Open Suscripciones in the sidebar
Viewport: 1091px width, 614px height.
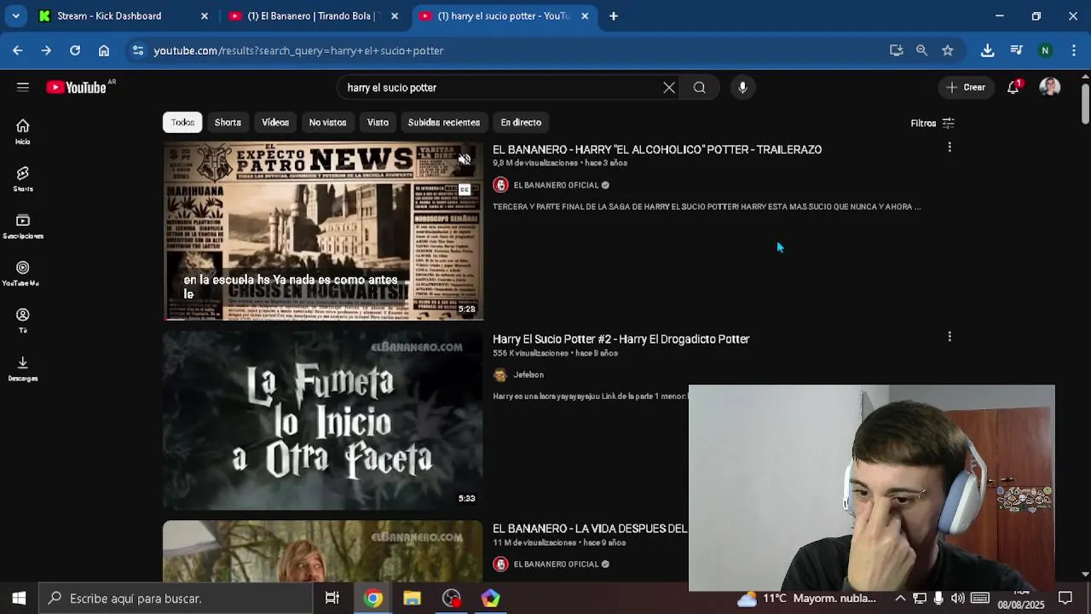pos(23,226)
